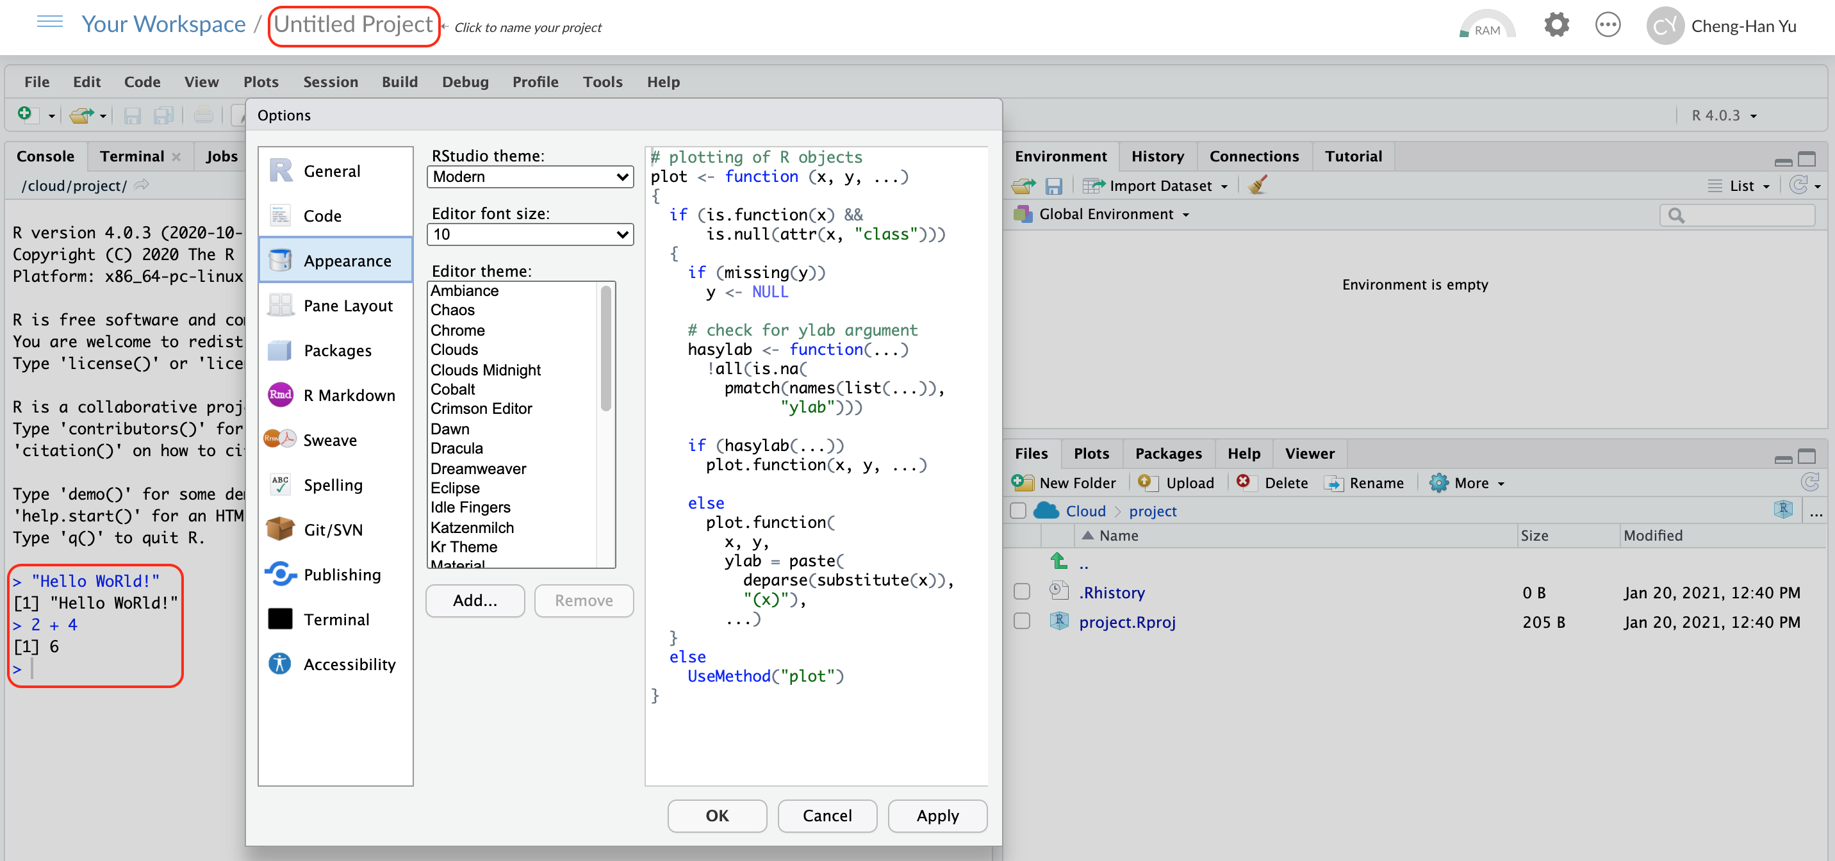The height and width of the screenshot is (861, 1835).
Task: Expand the new file dropdown arrow
Action: (x=51, y=116)
